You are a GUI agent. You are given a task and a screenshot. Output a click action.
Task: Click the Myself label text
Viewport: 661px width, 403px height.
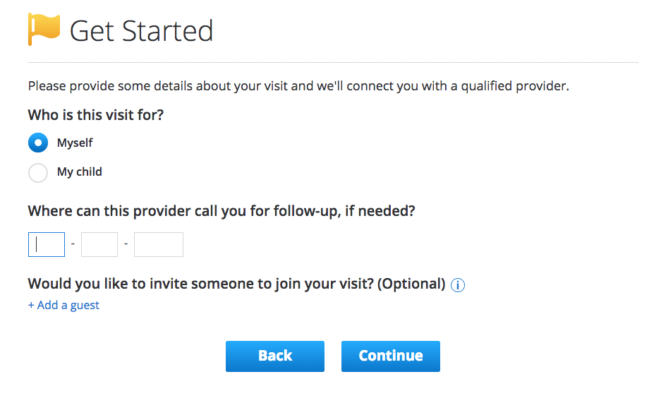click(75, 143)
